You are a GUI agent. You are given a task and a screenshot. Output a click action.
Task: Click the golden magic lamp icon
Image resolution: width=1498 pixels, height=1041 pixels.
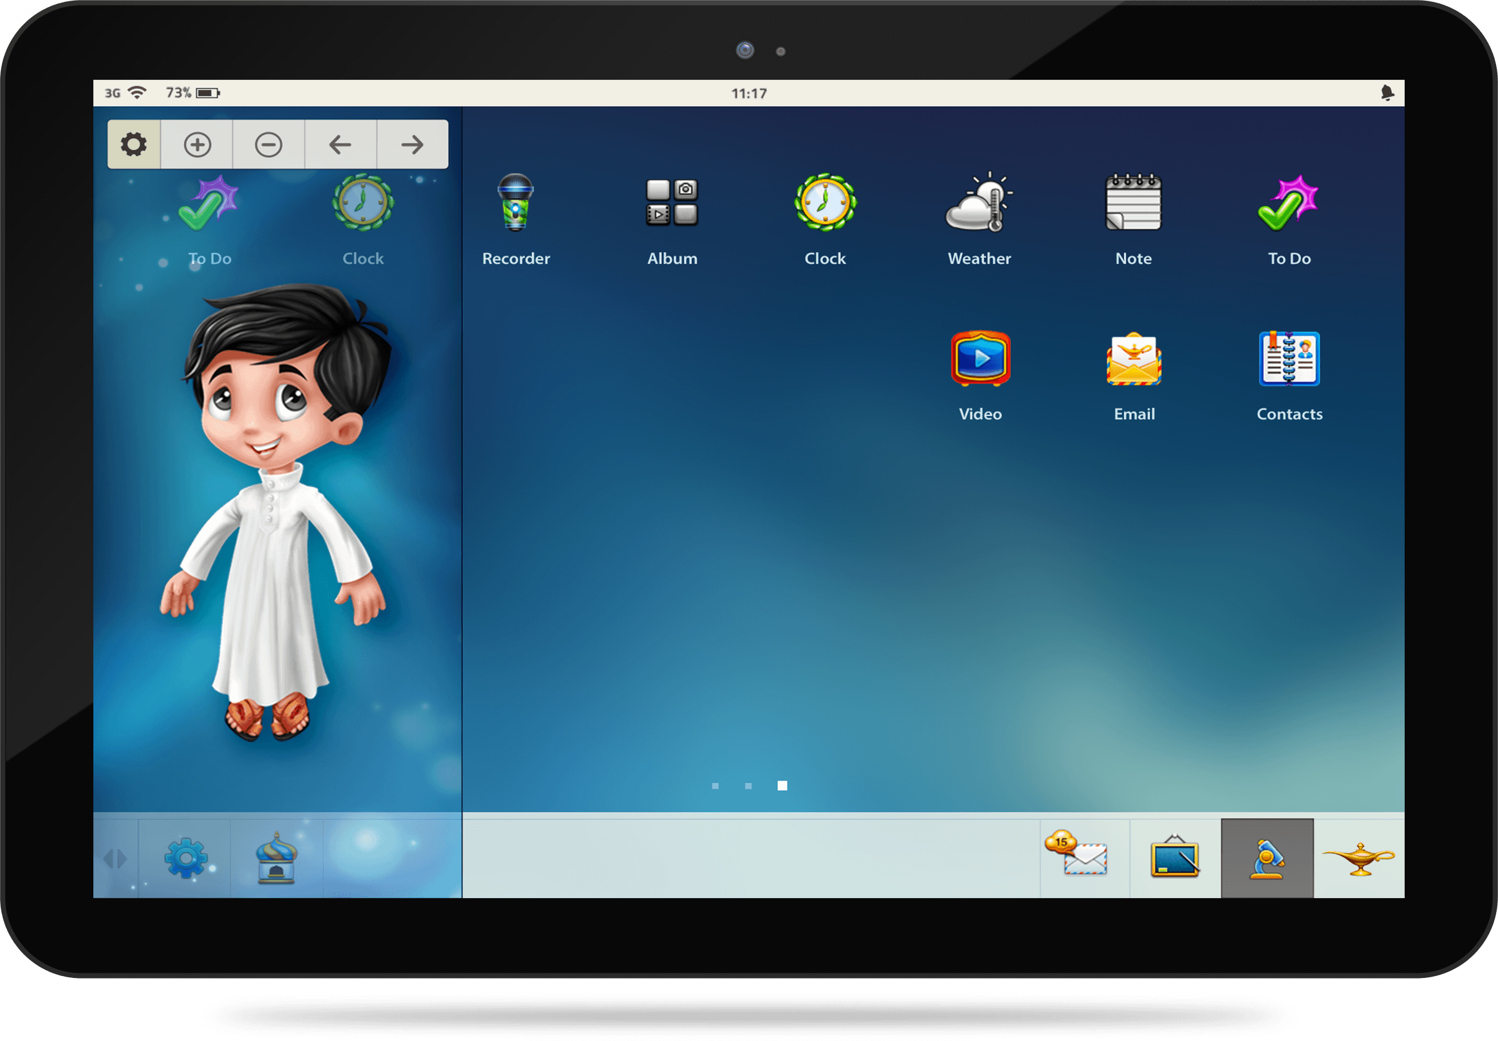click(x=1359, y=857)
